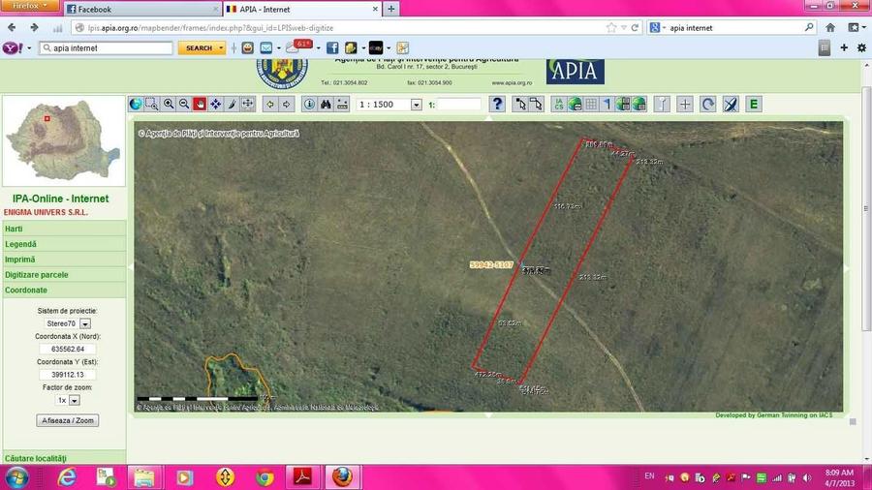Expand the zoom factor 1x dropdown

[75, 400]
